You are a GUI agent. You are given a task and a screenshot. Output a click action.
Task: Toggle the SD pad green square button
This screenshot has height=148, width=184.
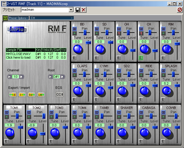[x=97, y=33]
